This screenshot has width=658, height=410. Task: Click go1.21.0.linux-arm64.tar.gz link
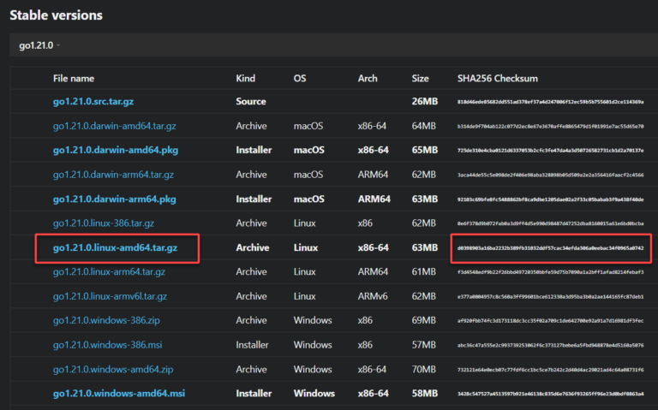pos(110,272)
